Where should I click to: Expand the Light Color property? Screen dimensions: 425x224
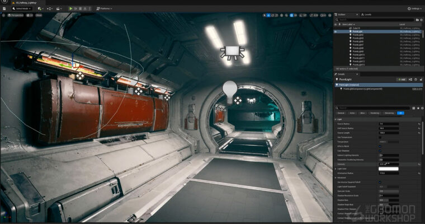[x=336, y=169]
